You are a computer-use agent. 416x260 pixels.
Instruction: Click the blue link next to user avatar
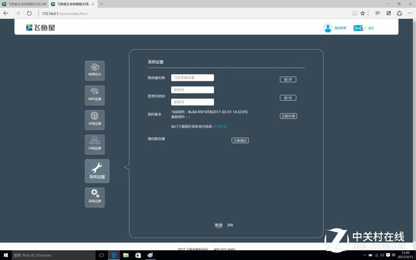pyautogui.click(x=340, y=28)
